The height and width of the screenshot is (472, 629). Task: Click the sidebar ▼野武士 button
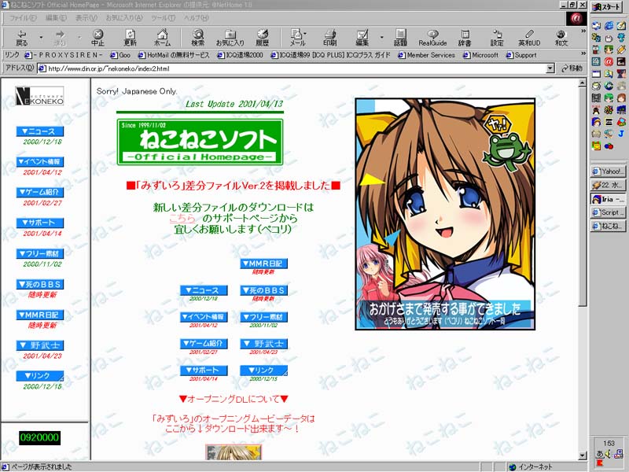pos(40,345)
